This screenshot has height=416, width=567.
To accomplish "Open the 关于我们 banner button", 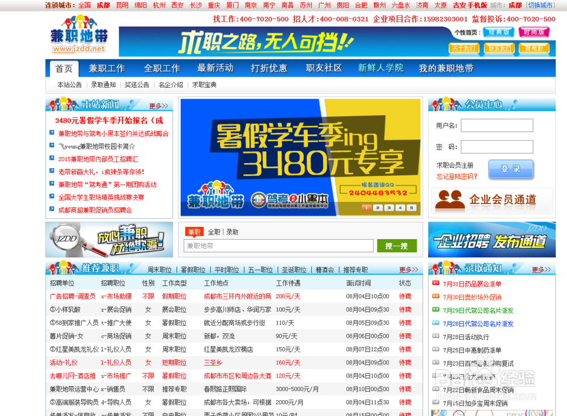I will [x=464, y=48].
